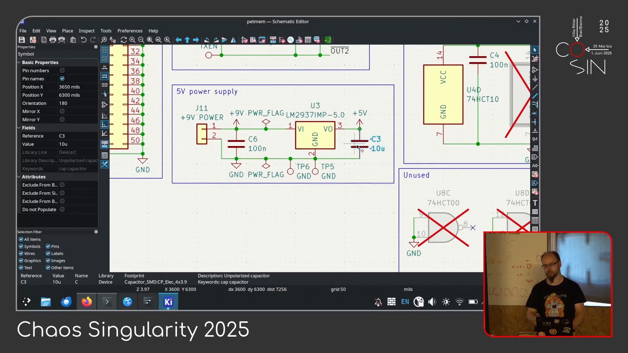Run the Electrical Rules Checker icon

click(x=282, y=40)
